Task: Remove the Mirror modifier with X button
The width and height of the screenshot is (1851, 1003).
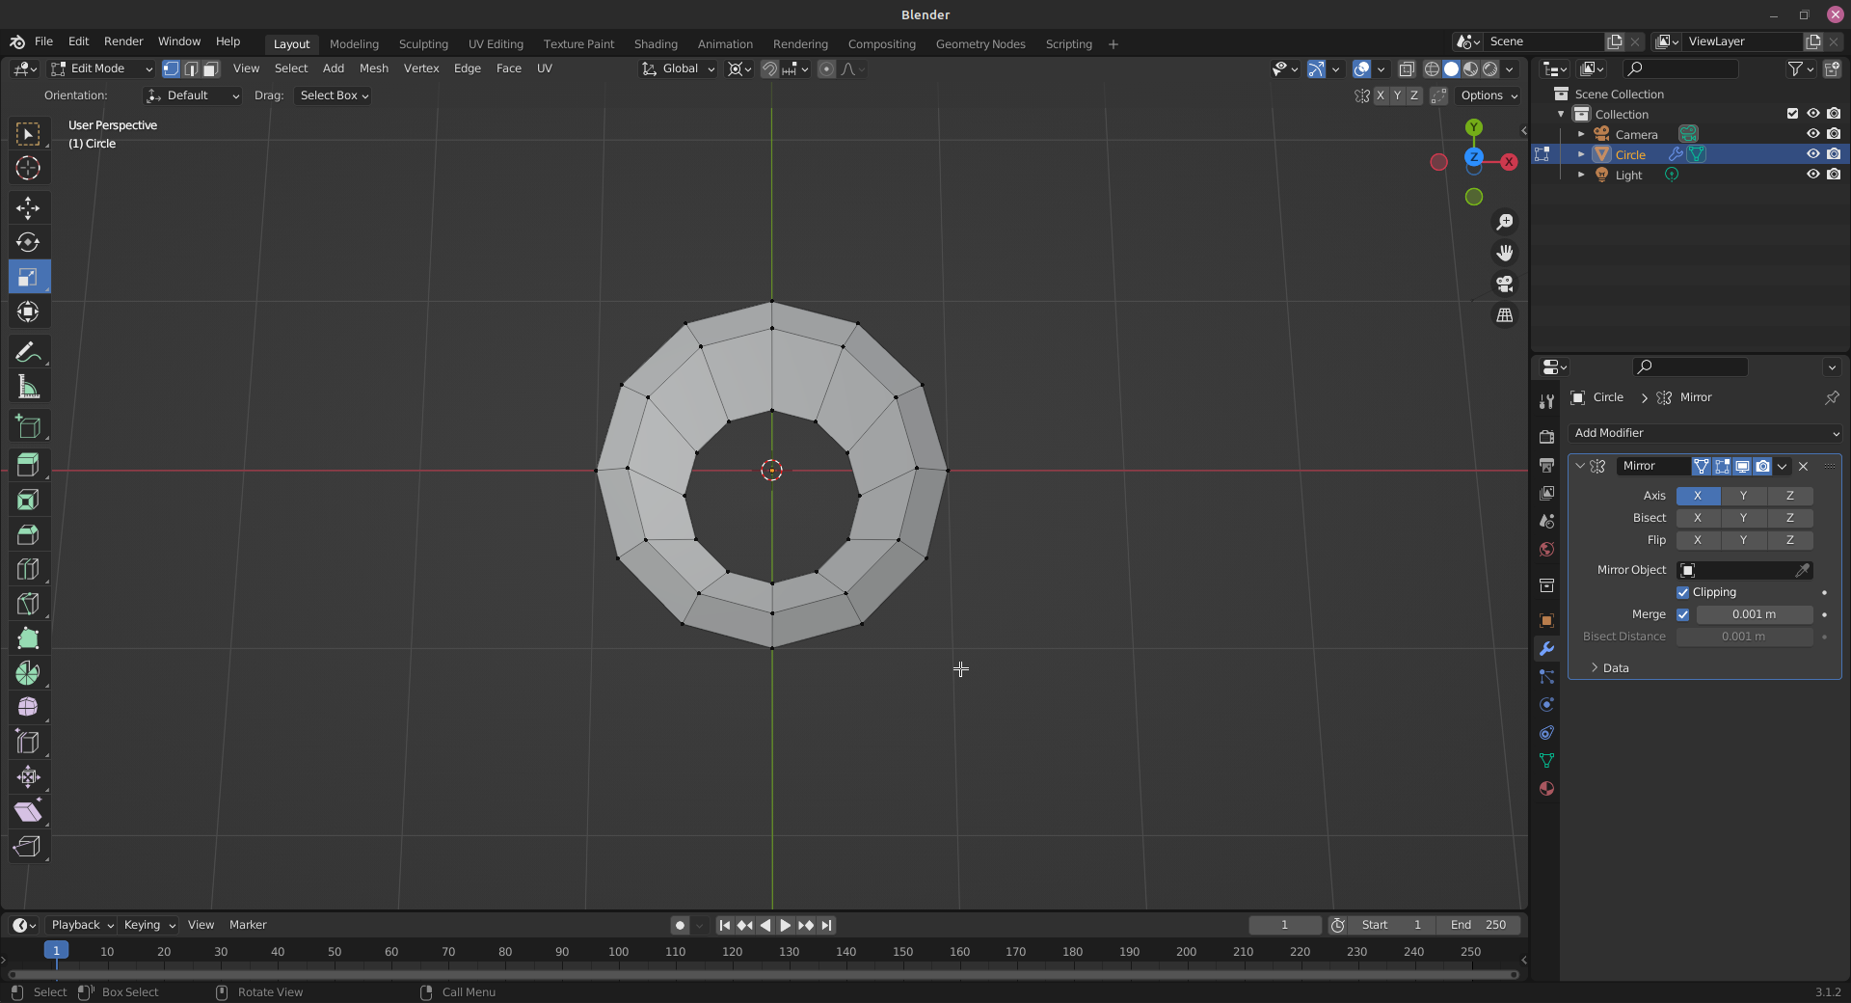Action: click(x=1803, y=466)
